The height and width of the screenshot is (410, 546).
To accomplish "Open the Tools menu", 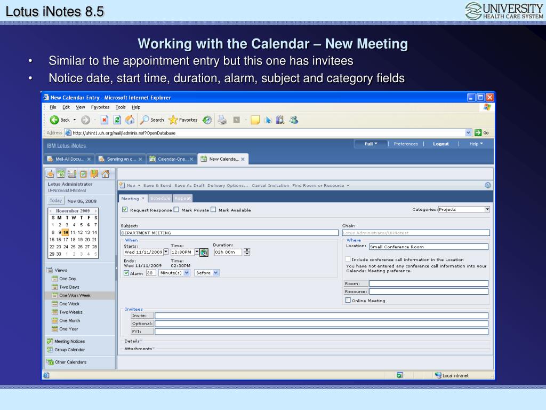I will click(121, 107).
